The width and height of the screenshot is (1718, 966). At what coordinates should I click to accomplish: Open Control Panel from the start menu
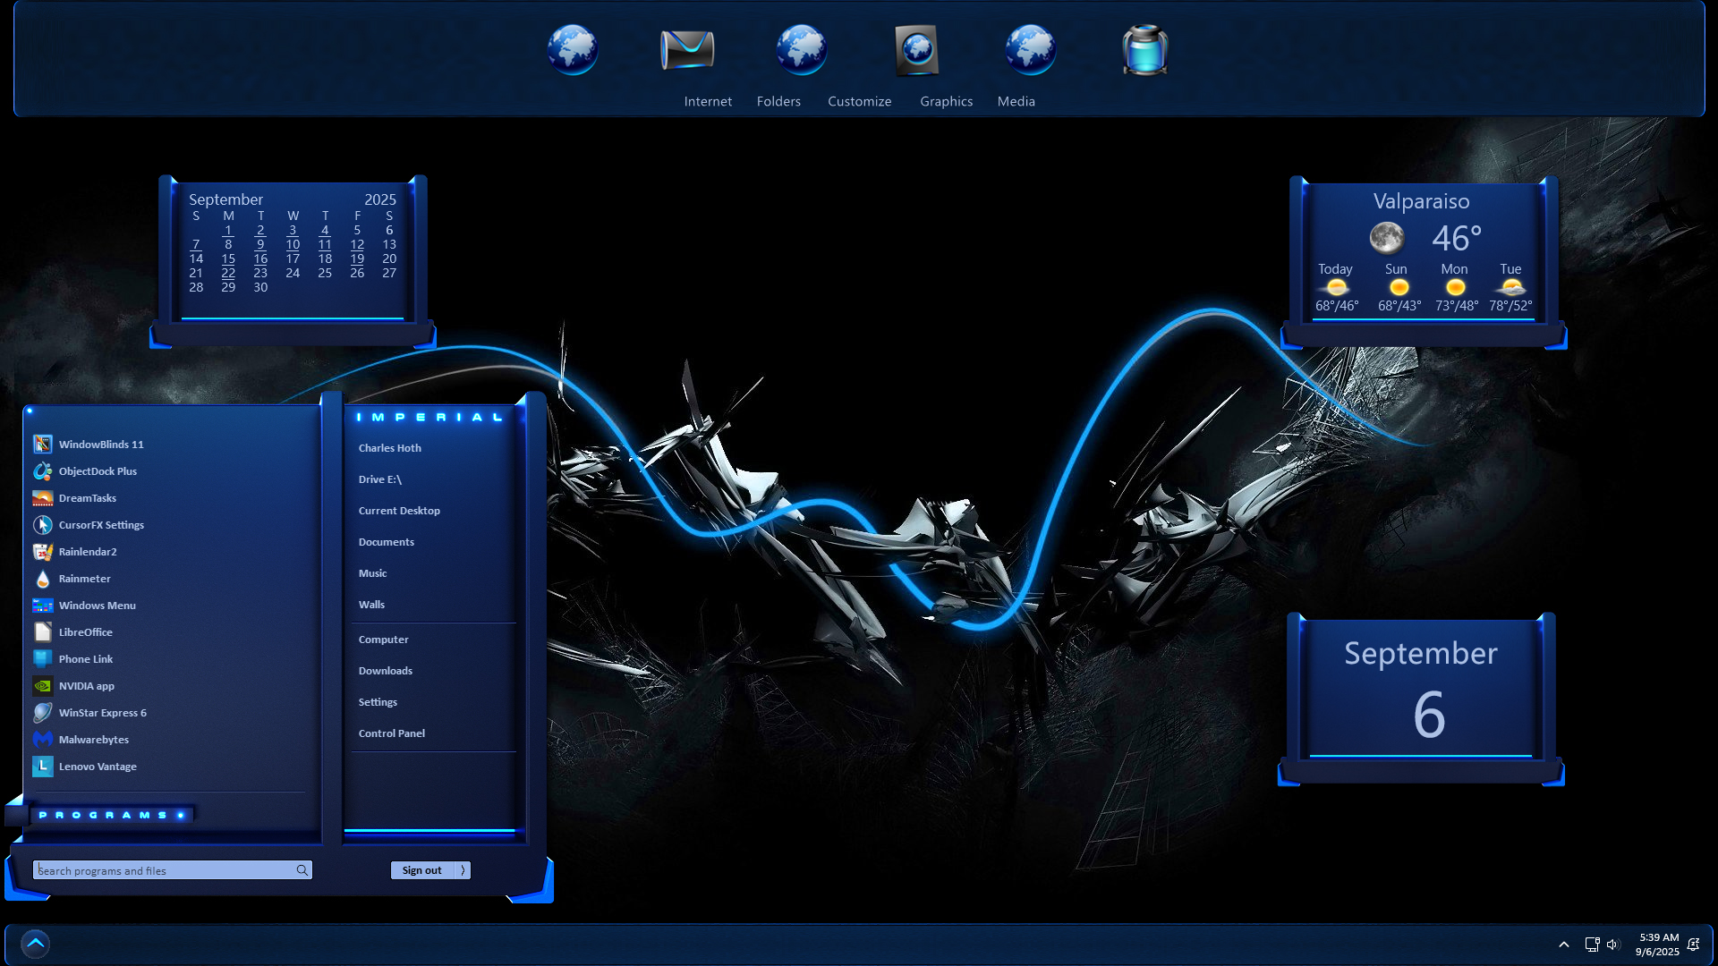pyautogui.click(x=391, y=733)
